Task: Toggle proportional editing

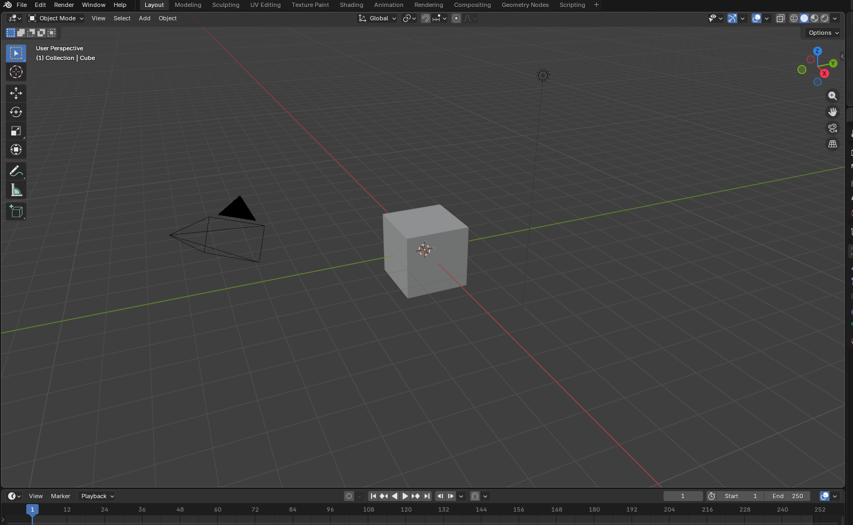Action: pyautogui.click(x=456, y=18)
